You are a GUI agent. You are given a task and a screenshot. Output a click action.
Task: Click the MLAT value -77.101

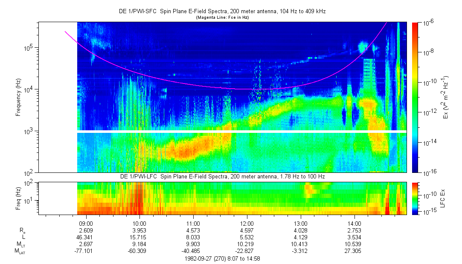coord(86,251)
